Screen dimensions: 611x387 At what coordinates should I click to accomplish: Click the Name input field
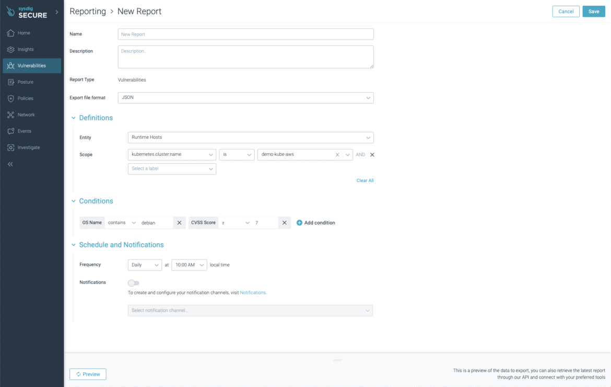point(245,35)
